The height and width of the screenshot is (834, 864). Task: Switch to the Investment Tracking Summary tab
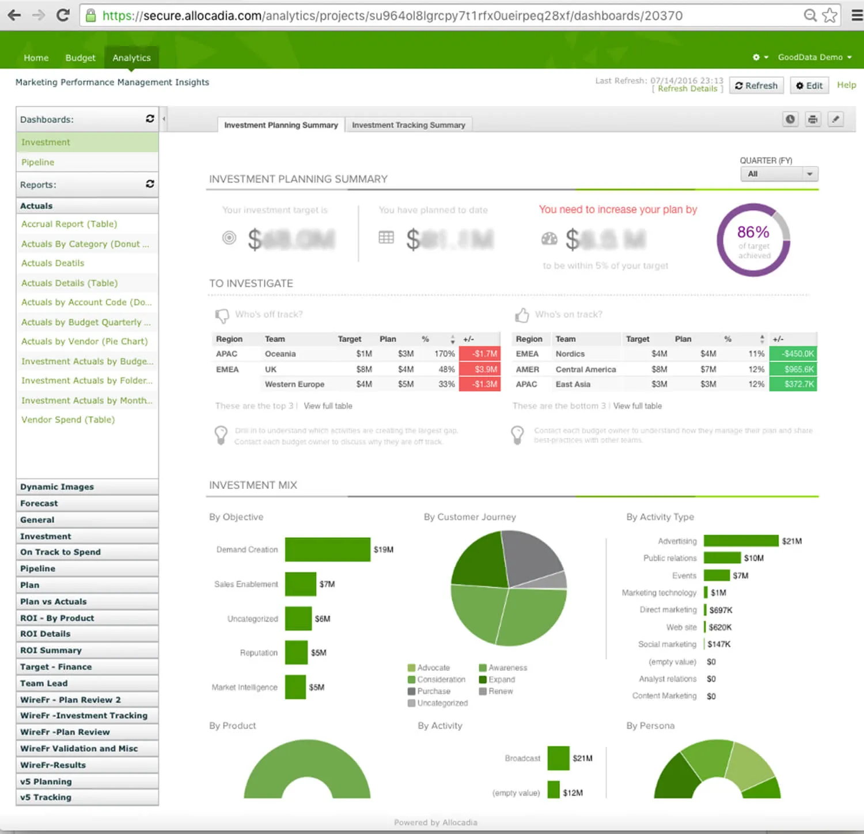click(x=409, y=125)
